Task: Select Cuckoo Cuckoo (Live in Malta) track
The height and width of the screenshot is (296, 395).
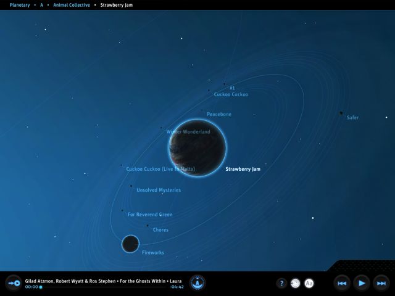Action: coord(160,169)
